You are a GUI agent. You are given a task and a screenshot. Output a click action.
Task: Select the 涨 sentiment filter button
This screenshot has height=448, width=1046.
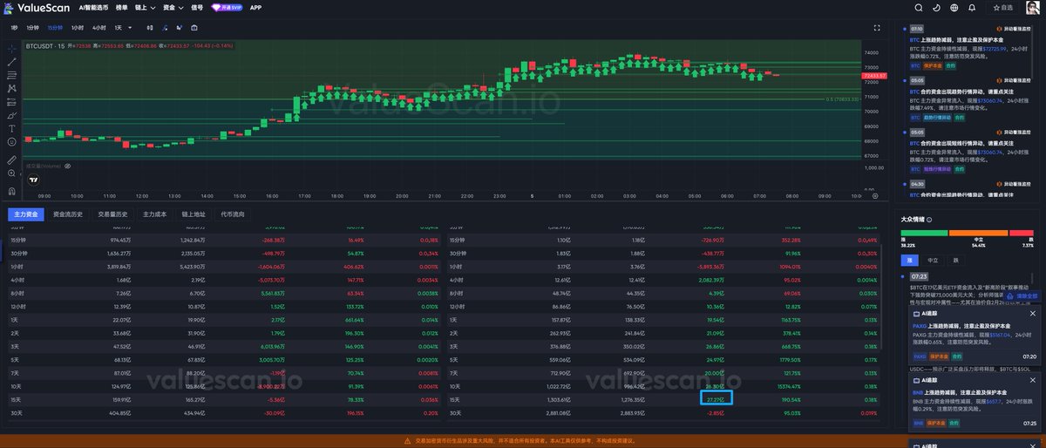point(910,260)
